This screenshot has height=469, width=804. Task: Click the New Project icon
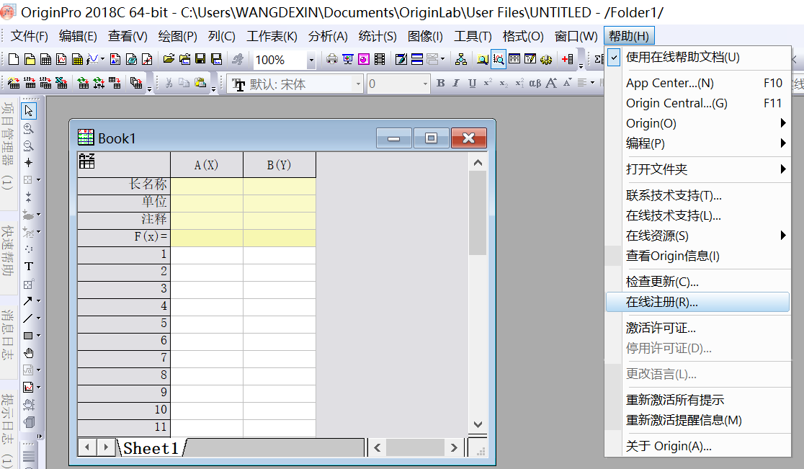point(14,60)
